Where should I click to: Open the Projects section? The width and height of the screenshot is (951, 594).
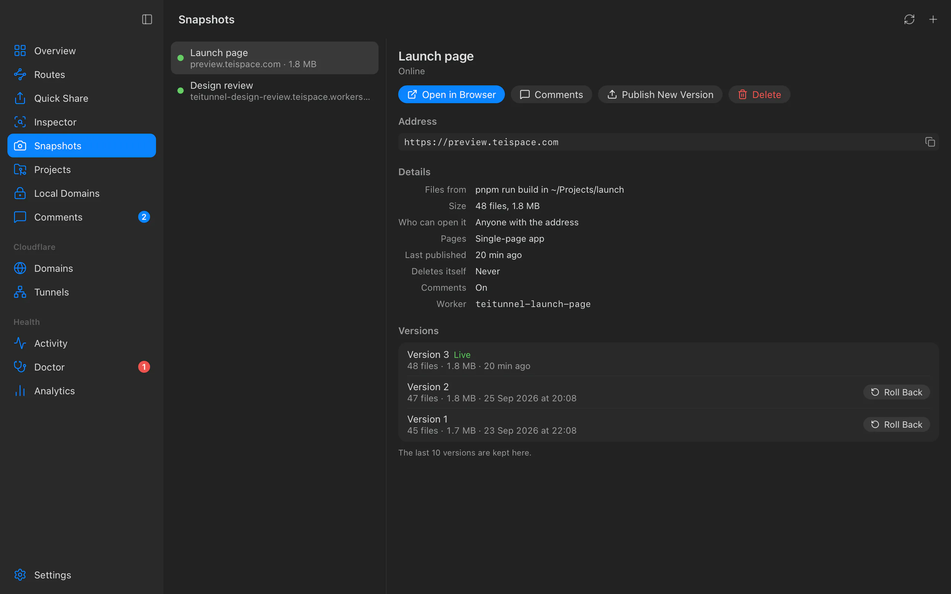point(82,170)
